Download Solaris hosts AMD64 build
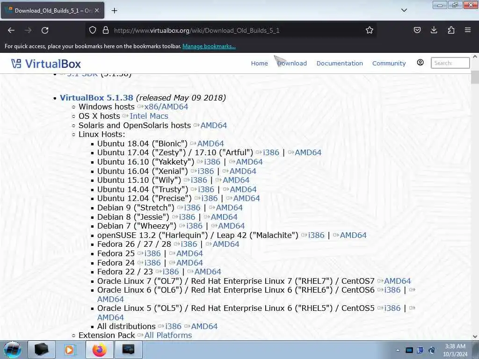 click(213, 125)
